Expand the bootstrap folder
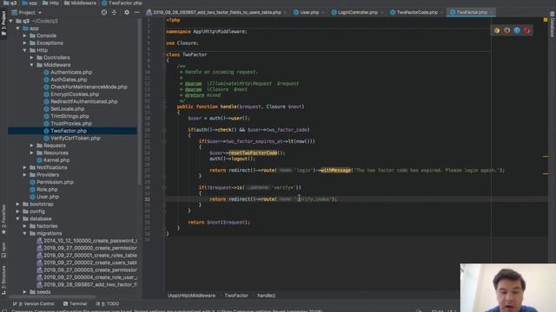 pos(17,205)
